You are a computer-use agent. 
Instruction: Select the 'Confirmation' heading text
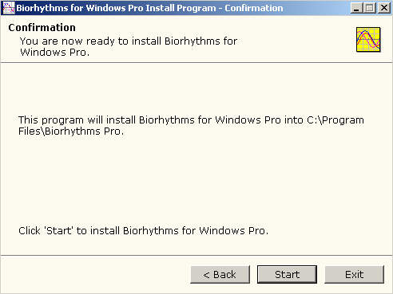(x=42, y=28)
